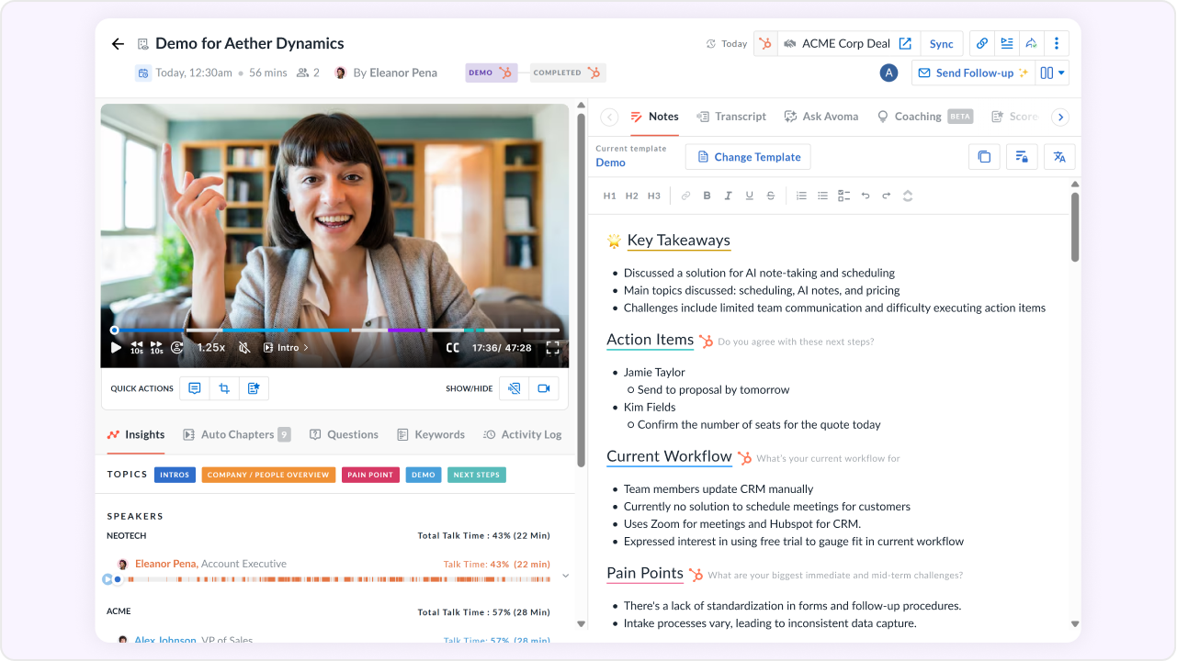This screenshot has height=661, width=1177.
Task: Open the playlist add icon
Action: pos(1007,43)
